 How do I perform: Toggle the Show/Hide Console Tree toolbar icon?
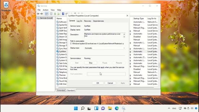point(47,14)
